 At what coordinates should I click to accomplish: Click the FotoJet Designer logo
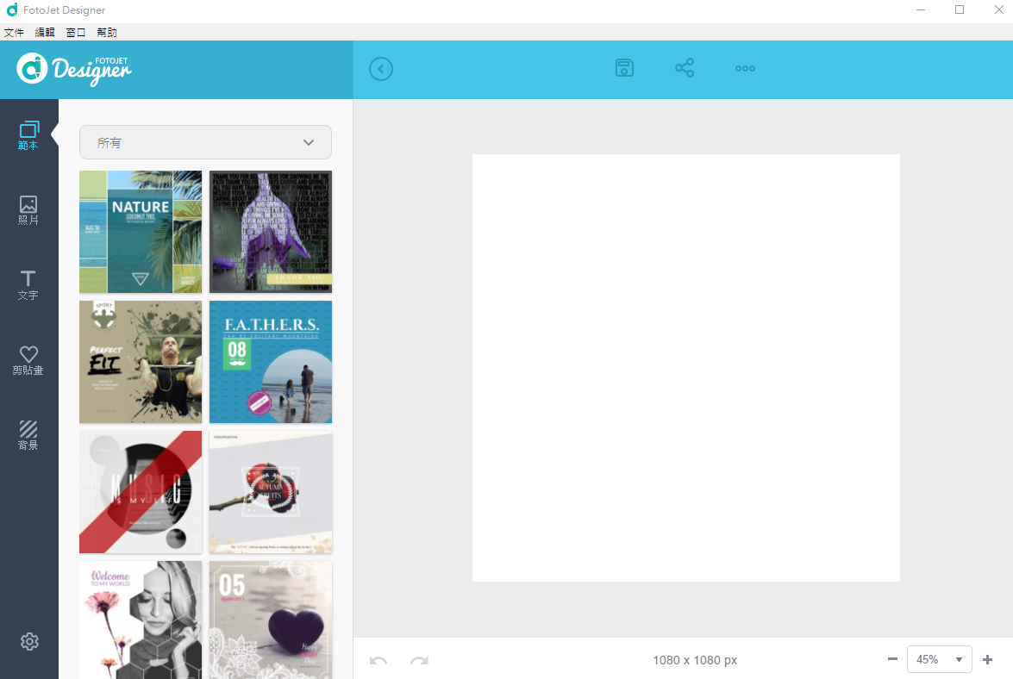pos(74,69)
